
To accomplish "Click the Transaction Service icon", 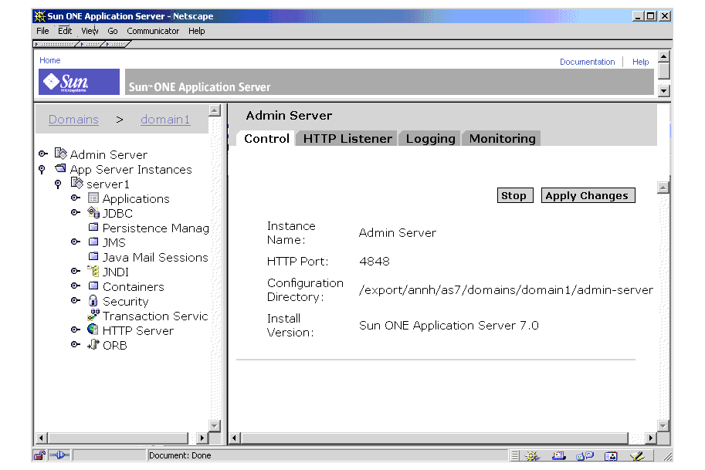I will (x=93, y=315).
